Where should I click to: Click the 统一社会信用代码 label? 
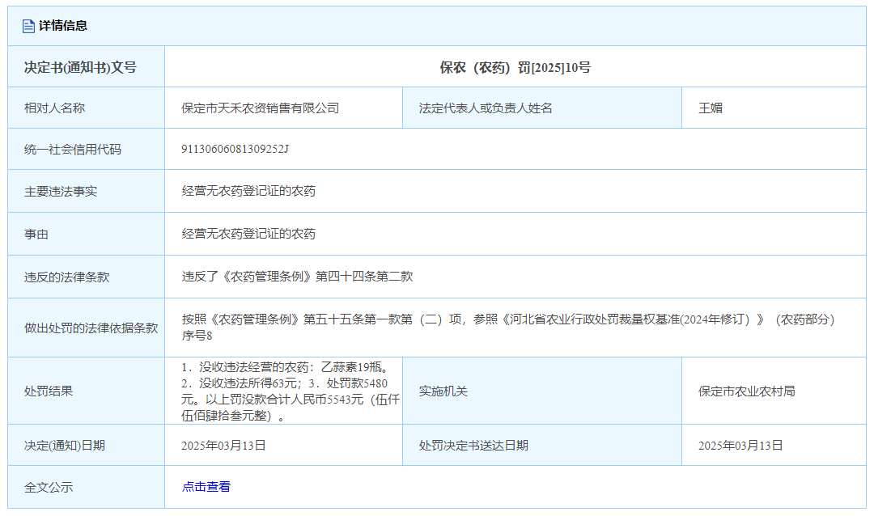73,150
